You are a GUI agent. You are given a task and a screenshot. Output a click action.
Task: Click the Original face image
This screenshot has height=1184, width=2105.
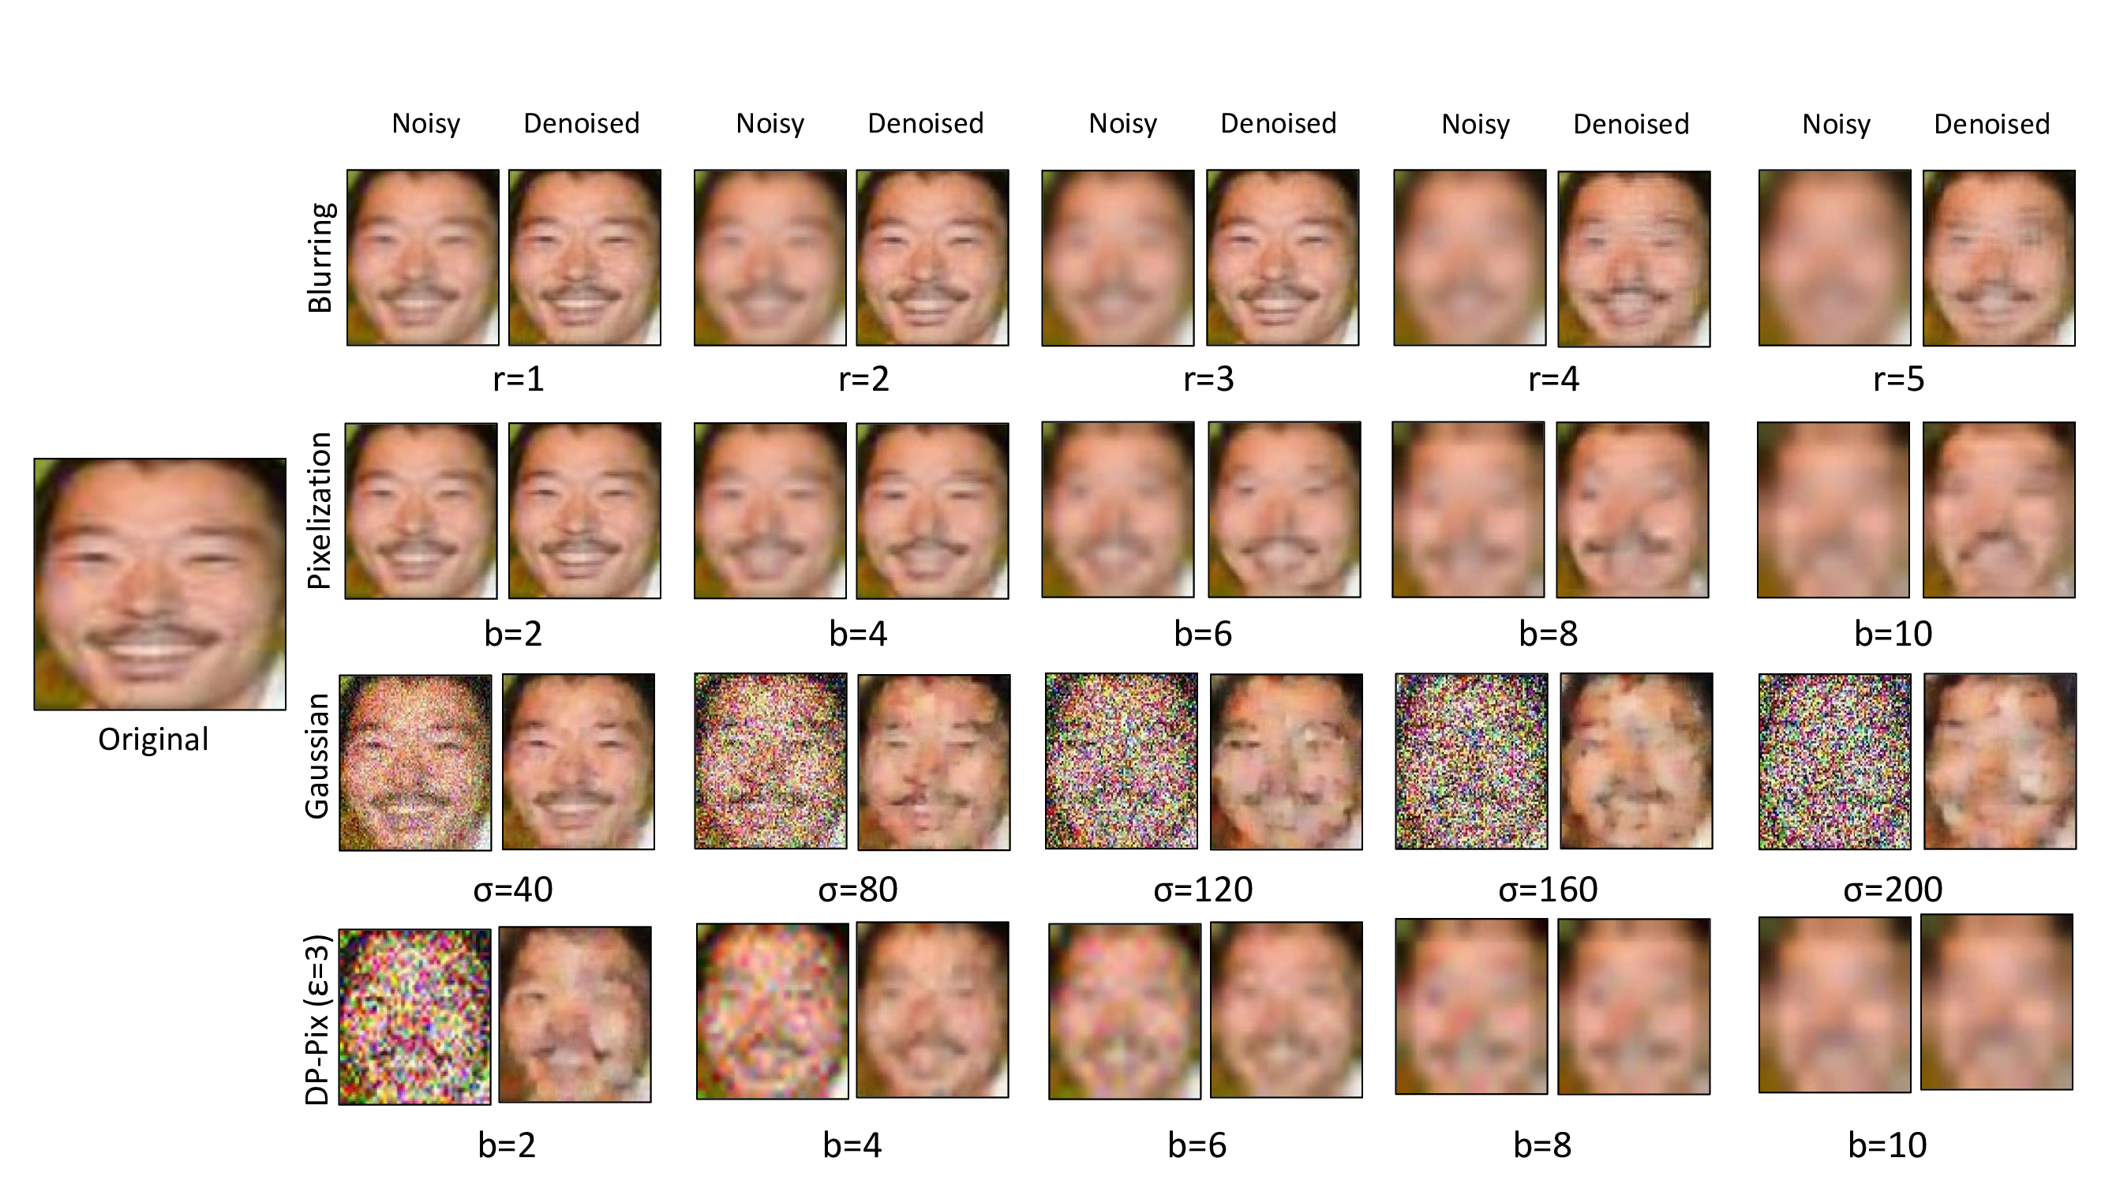[x=160, y=584]
